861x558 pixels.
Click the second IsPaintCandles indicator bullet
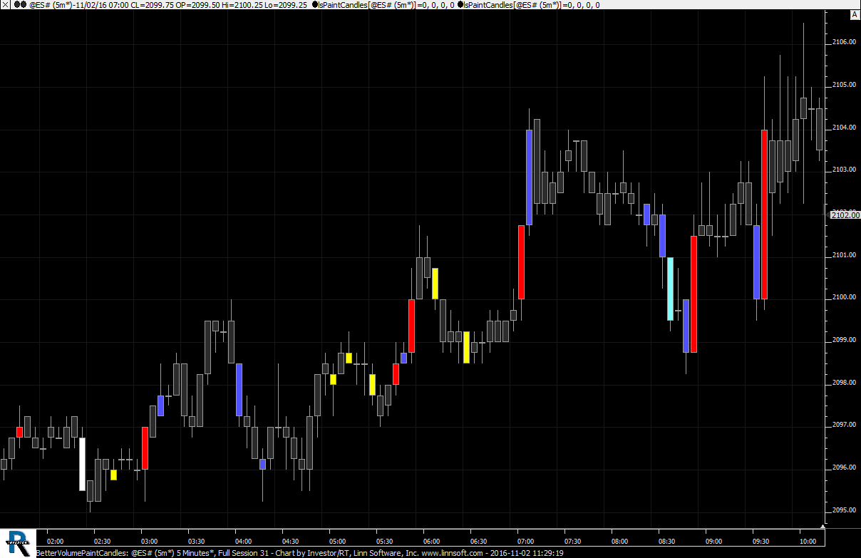(x=460, y=4)
